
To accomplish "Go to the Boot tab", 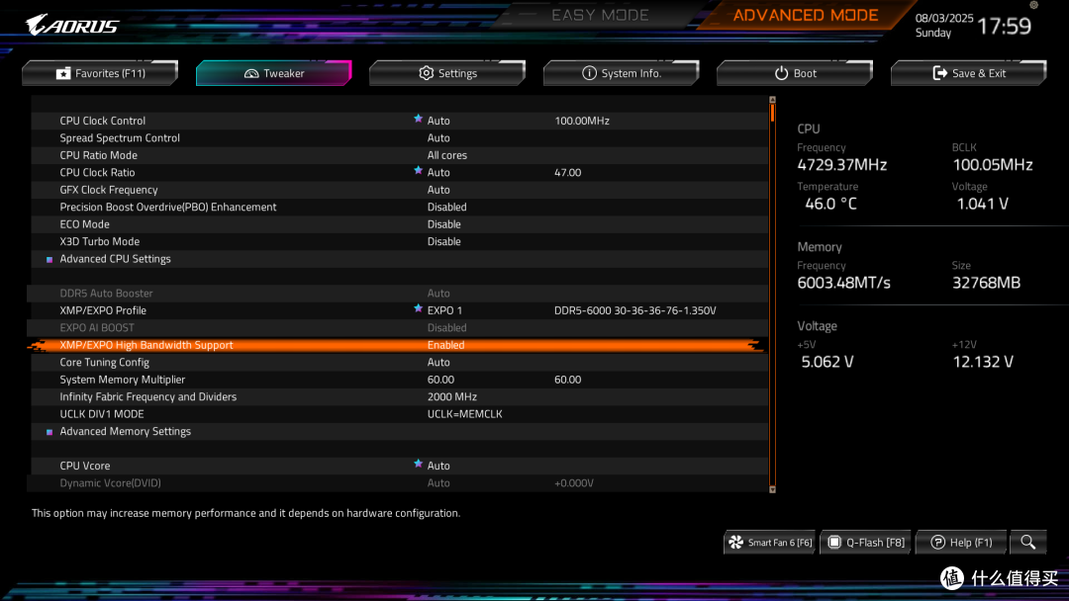I will 795,73.
